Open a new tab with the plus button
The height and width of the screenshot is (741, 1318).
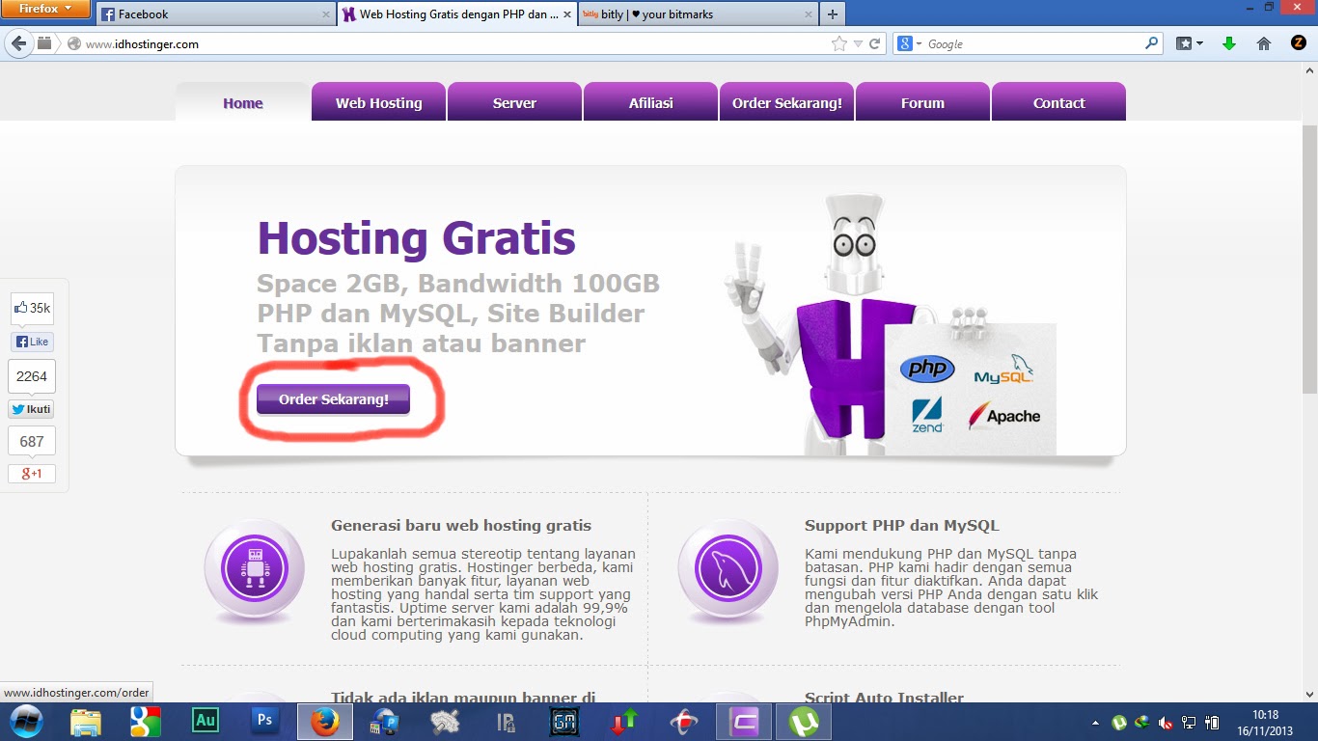coord(833,14)
